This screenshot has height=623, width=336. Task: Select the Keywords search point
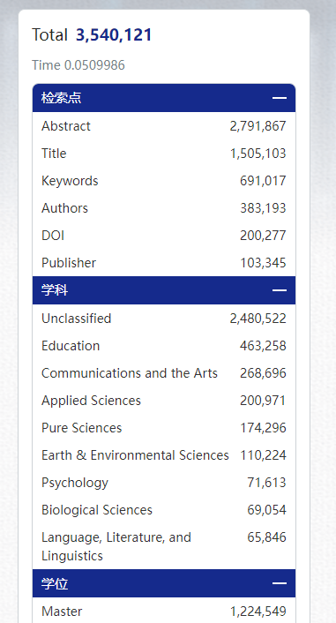[164, 181]
